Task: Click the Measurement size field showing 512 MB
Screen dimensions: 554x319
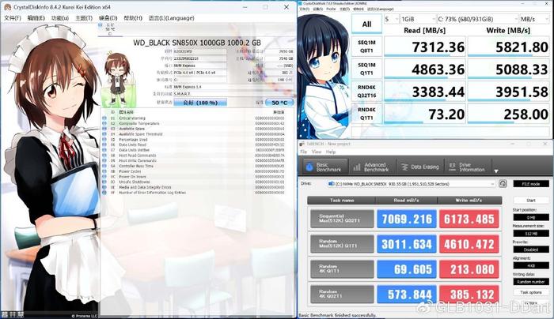Action: 531,234
